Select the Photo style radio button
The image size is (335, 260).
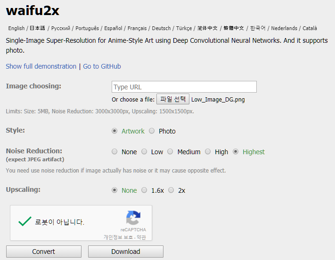pyautogui.click(x=152, y=131)
